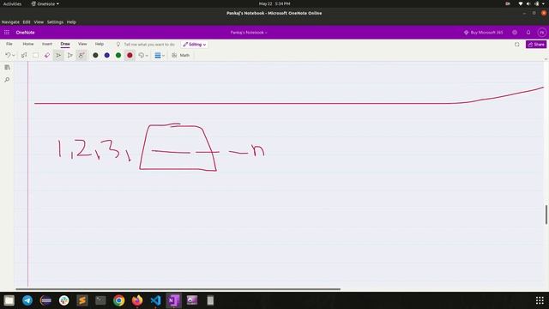Open the Terminal from the dock
The width and height of the screenshot is (549, 309).
click(x=100, y=300)
